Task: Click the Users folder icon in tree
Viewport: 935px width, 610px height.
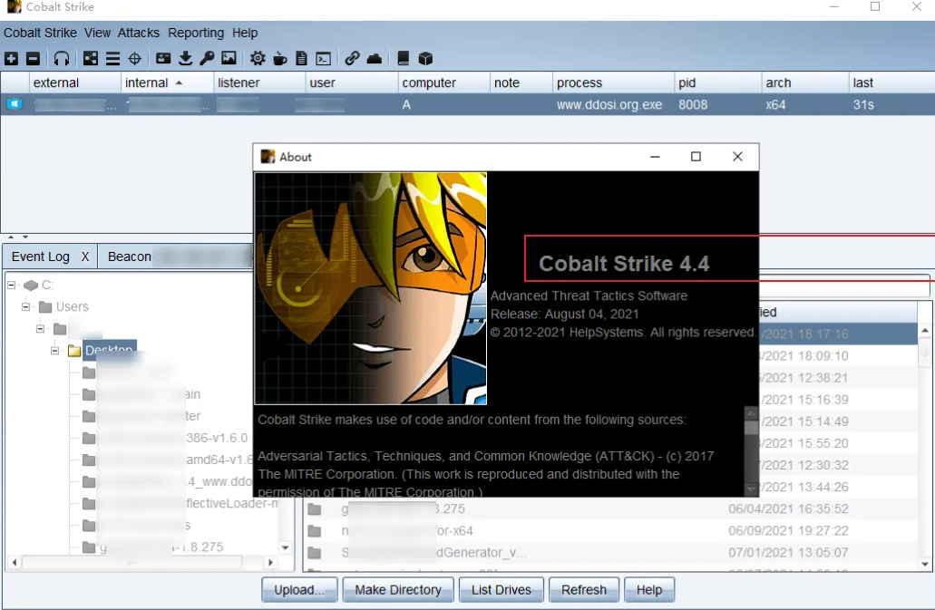Action: coord(45,307)
